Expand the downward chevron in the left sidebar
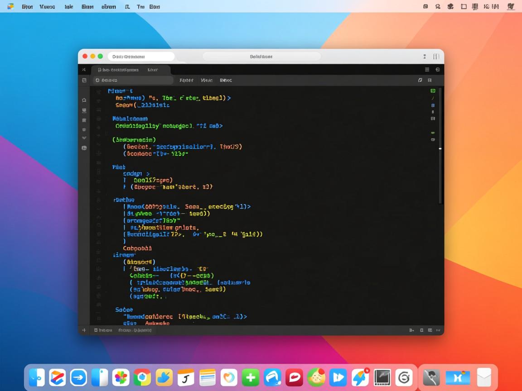The image size is (522, 391). point(84,138)
